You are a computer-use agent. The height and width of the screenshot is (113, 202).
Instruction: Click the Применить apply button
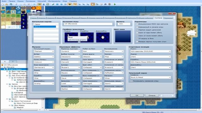167,95
